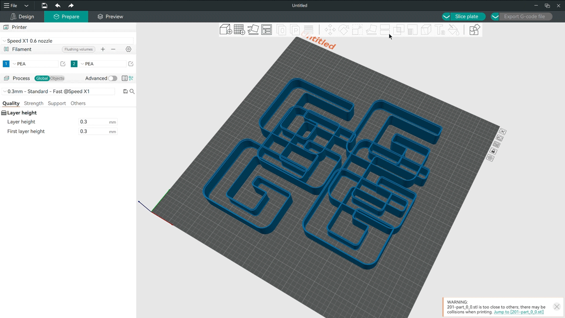Open the Export G-code dropdown arrow
The image size is (565, 318).
(x=495, y=16)
